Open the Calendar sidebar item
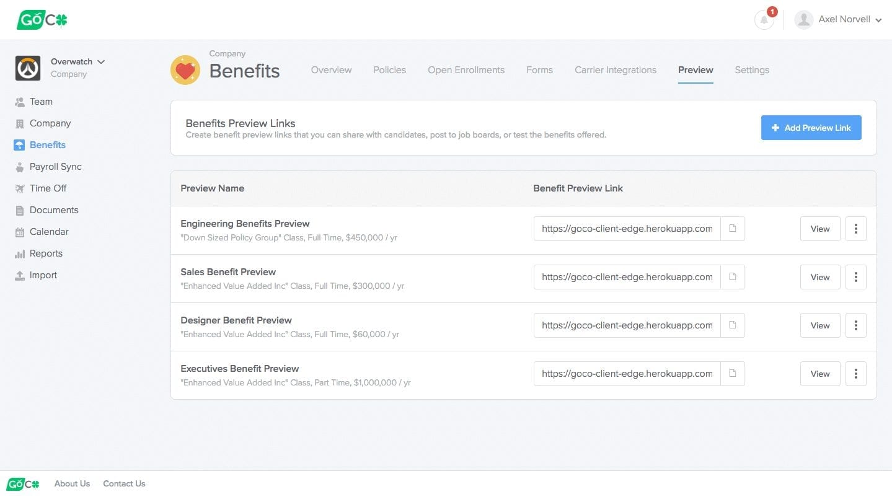Screen dimensions: 892x497 point(49,231)
